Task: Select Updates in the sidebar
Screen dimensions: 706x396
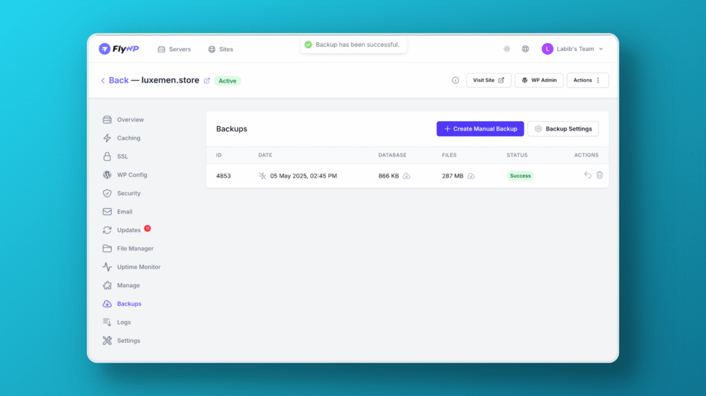Action: click(128, 230)
